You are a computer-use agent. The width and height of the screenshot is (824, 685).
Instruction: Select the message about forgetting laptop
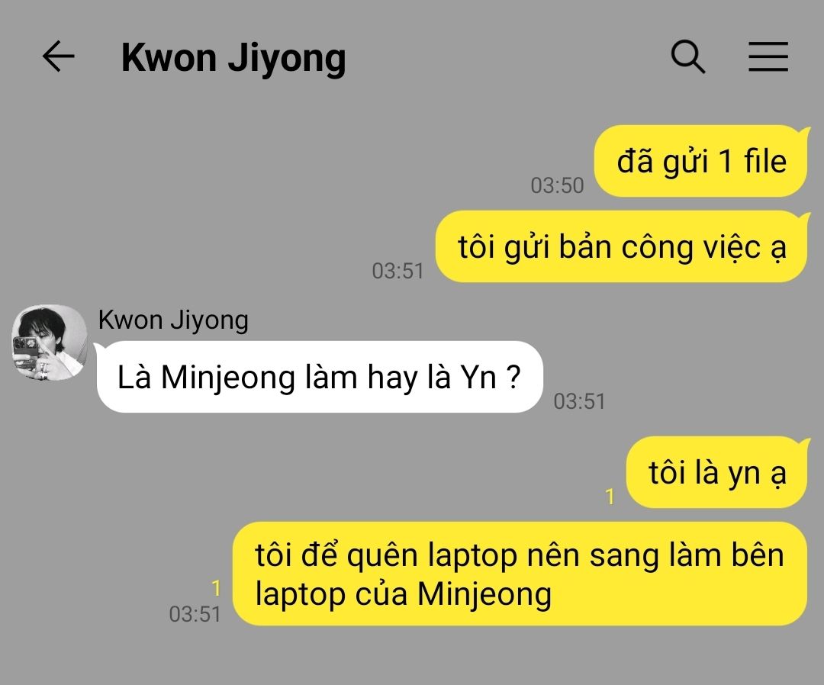[520, 574]
